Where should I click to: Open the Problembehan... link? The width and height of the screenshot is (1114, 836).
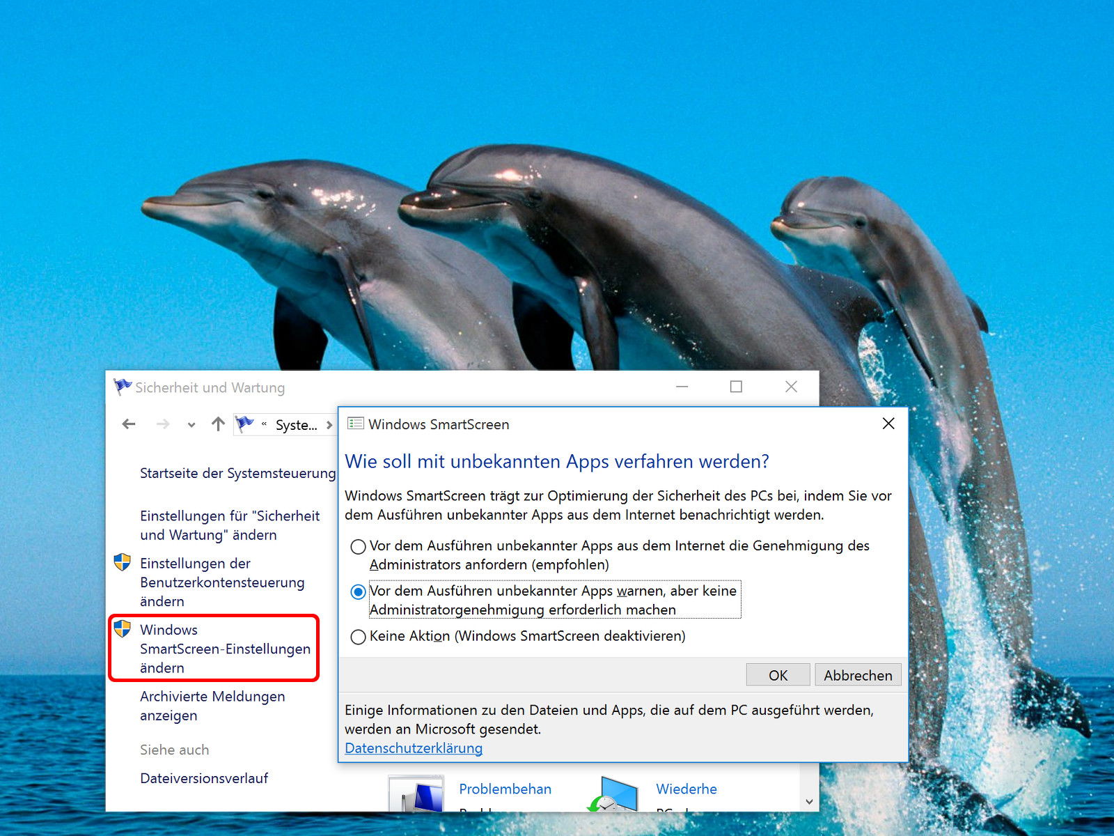(505, 789)
